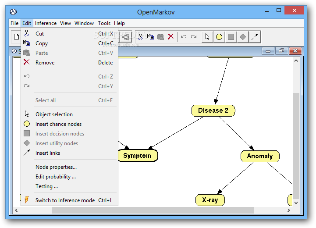This screenshot has height=228, width=316.
Task: Click the network tree layout toolbar icon
Action: pyautogui.click(x=126, y=37)
